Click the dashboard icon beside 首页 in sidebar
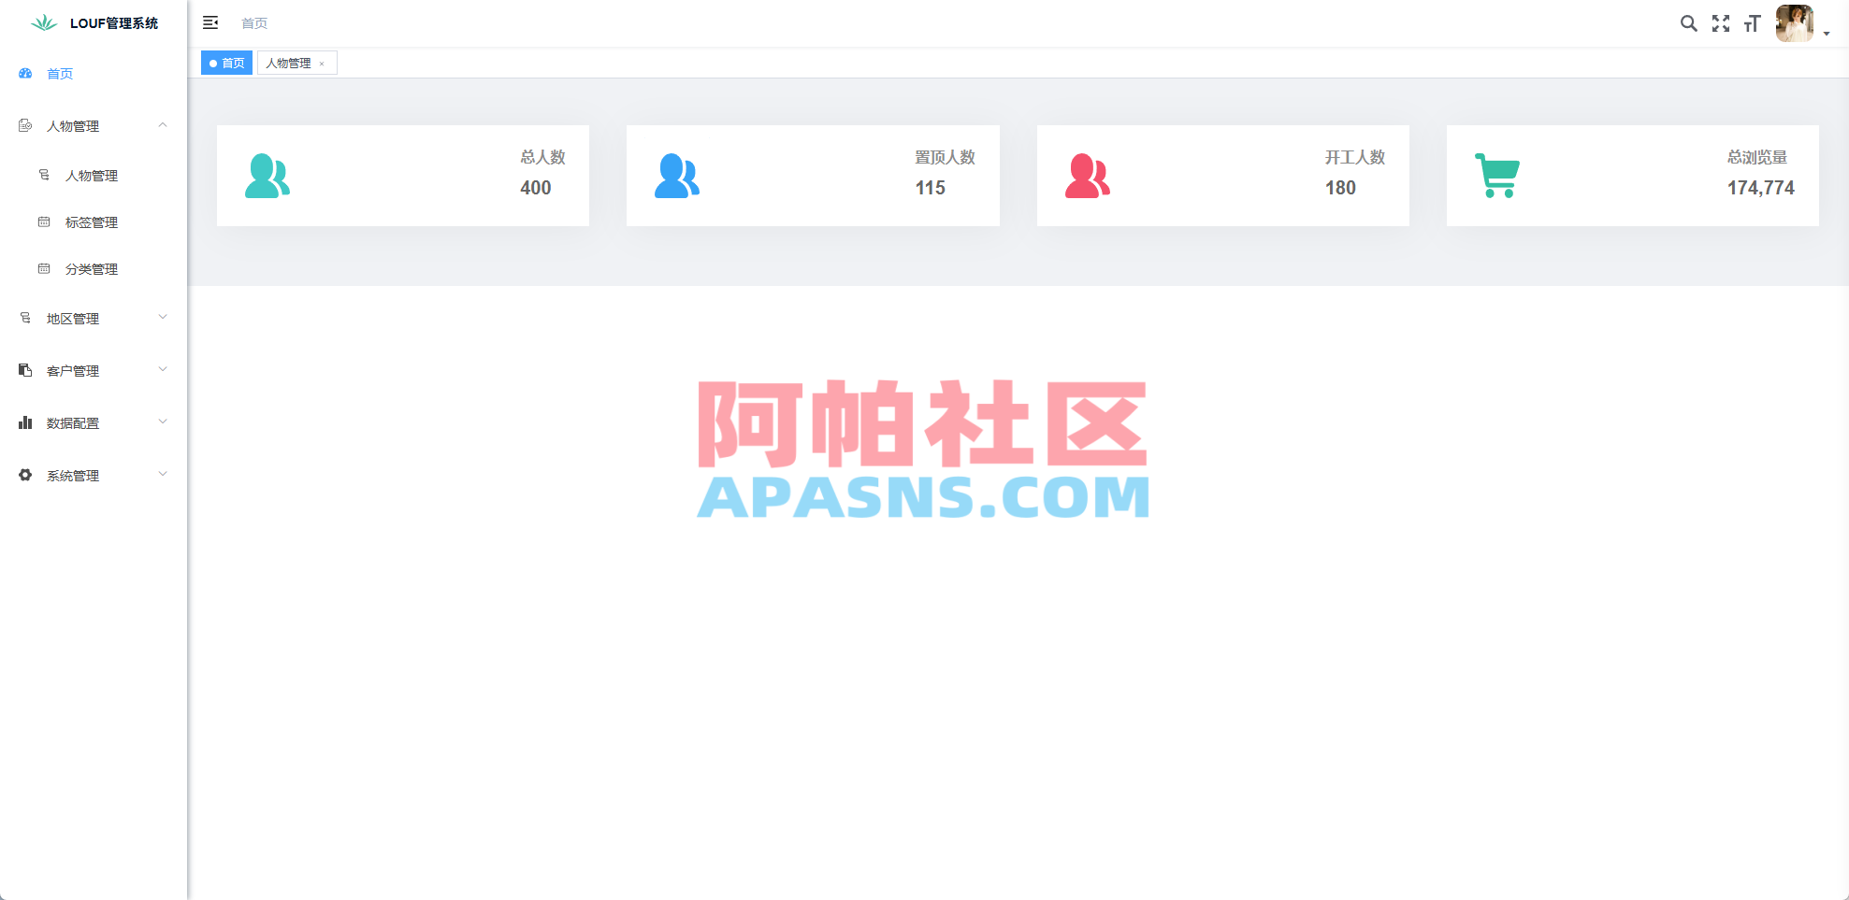This screenshot has width=1849, height=900. click(x=25, y=73)
